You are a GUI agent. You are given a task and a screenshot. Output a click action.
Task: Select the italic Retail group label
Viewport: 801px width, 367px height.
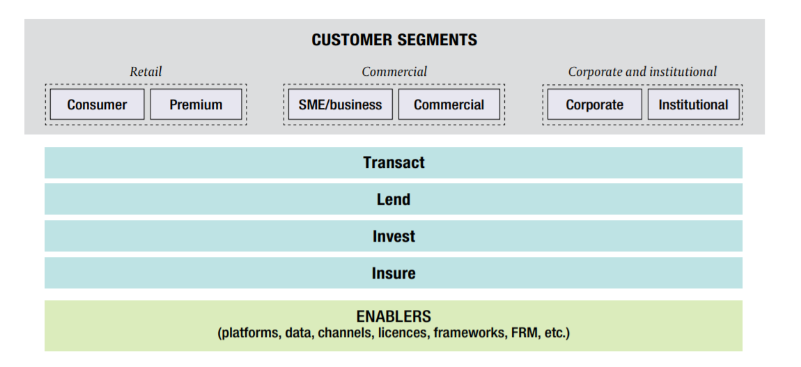point(146,72)
